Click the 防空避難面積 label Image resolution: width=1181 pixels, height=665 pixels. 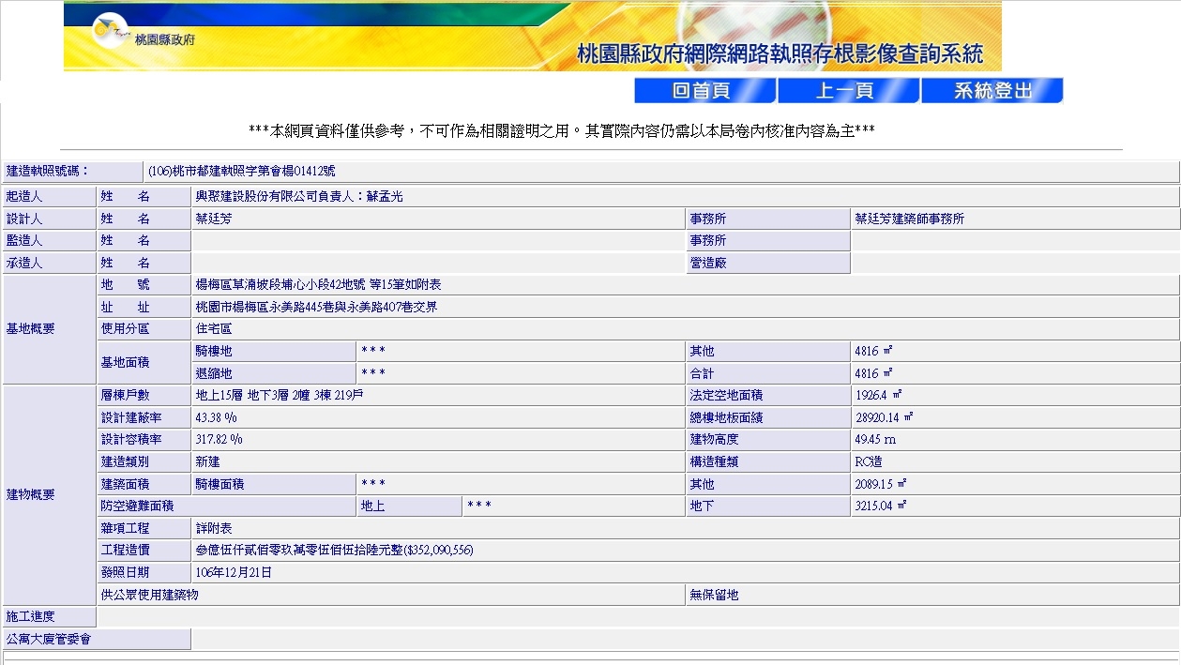point(226,506)
